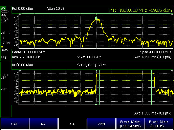This screenshot has height=130, width=174.
Task: Open VVM mode
Action: pos(101,124)
